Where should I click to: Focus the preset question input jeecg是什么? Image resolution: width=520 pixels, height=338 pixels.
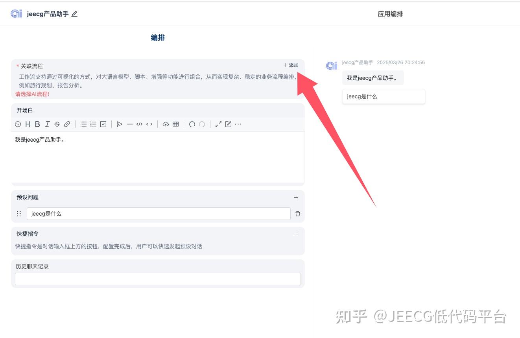click(159, 214)
